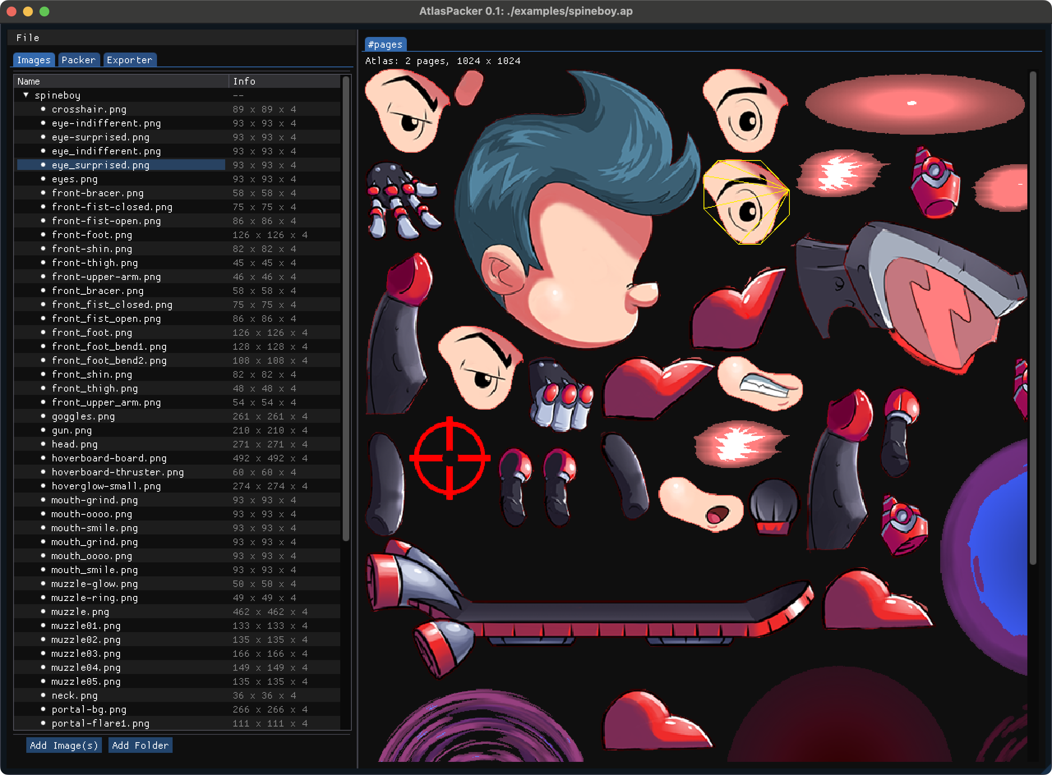Sort by the Name column header
The image size is (1052, 775).
tap(121, 81)
